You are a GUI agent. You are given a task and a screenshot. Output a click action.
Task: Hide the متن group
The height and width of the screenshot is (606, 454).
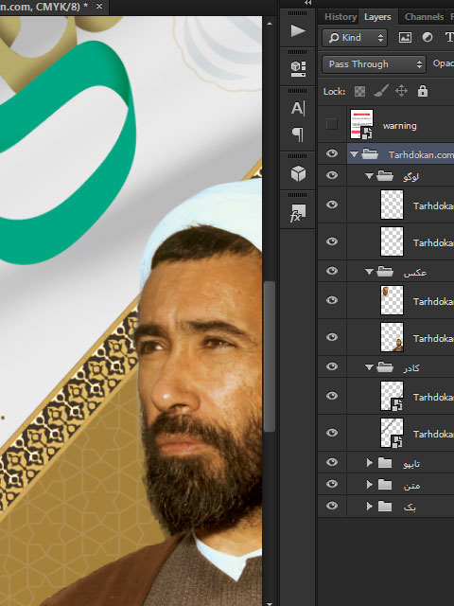point(332,484)
